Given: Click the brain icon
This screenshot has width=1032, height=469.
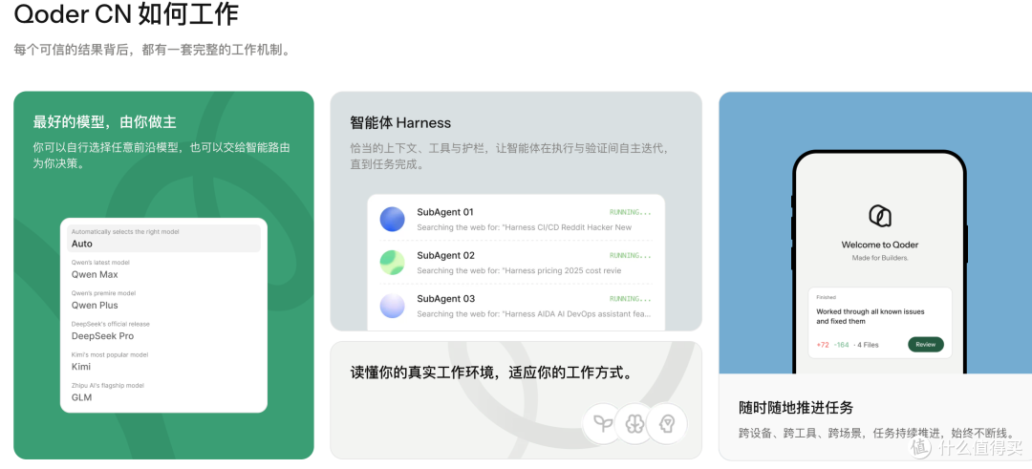Looking at the screenshot, I should (x=634, y=423).
